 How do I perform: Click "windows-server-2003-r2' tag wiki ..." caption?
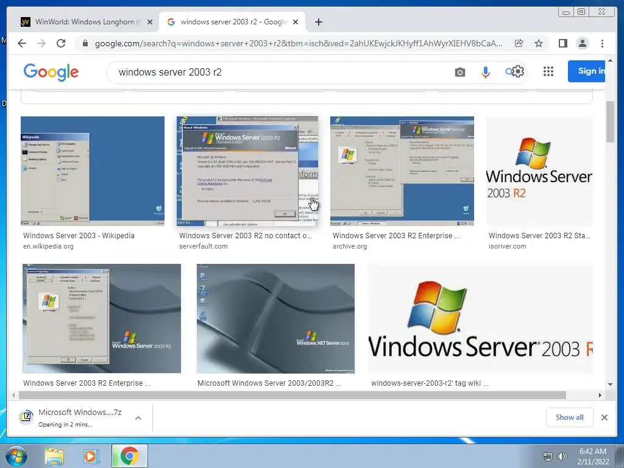point(430,383)
